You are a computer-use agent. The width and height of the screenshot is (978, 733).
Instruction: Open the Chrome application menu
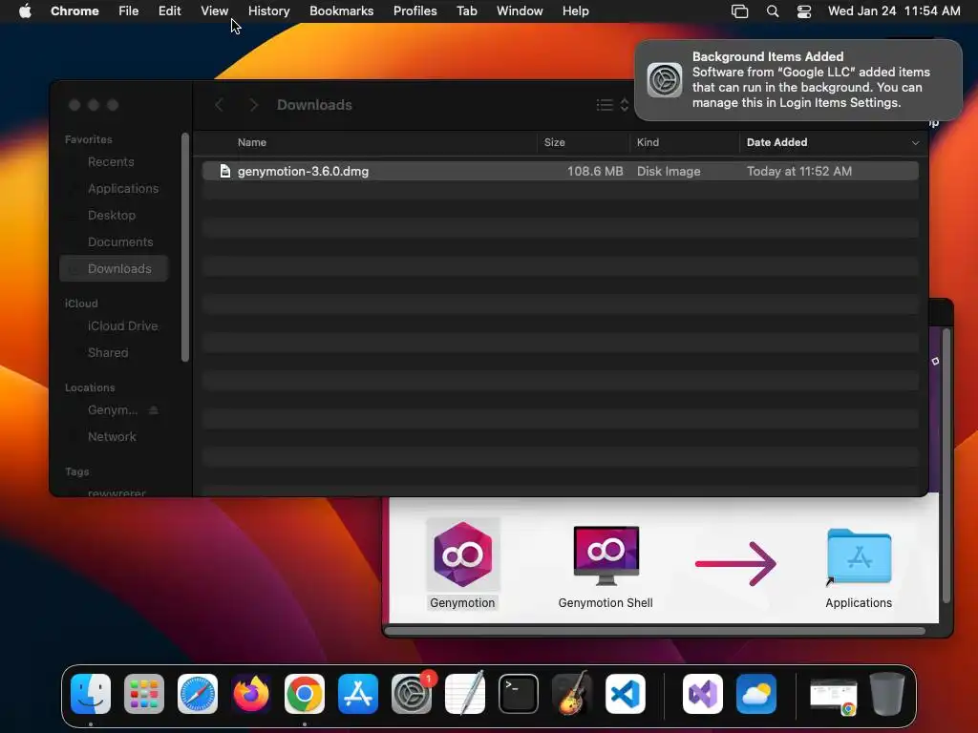(74, 11)
